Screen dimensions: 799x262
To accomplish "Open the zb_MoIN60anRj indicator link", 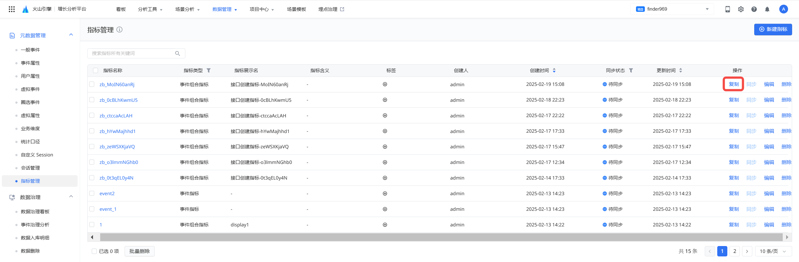I will (x=117, y=84).
